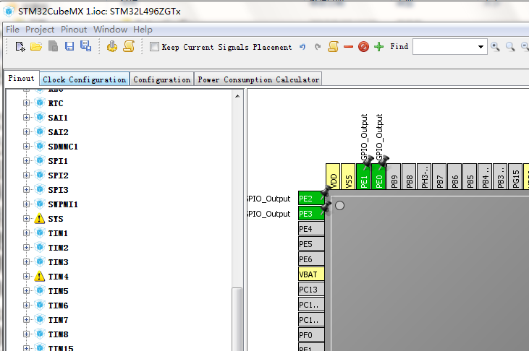Viewport: 529px width, 351px height.
Task: Expand the SPI2 tree node
Action: click(x=26, y=175)
